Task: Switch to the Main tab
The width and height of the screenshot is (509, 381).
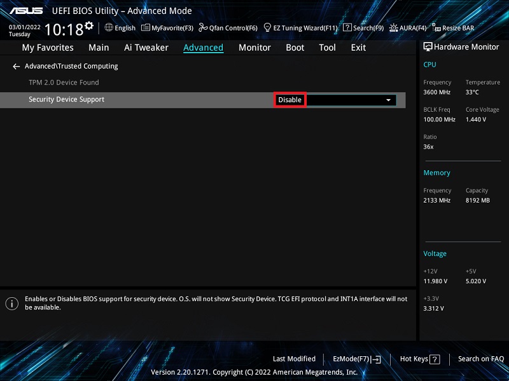Action: click(99, 48)
